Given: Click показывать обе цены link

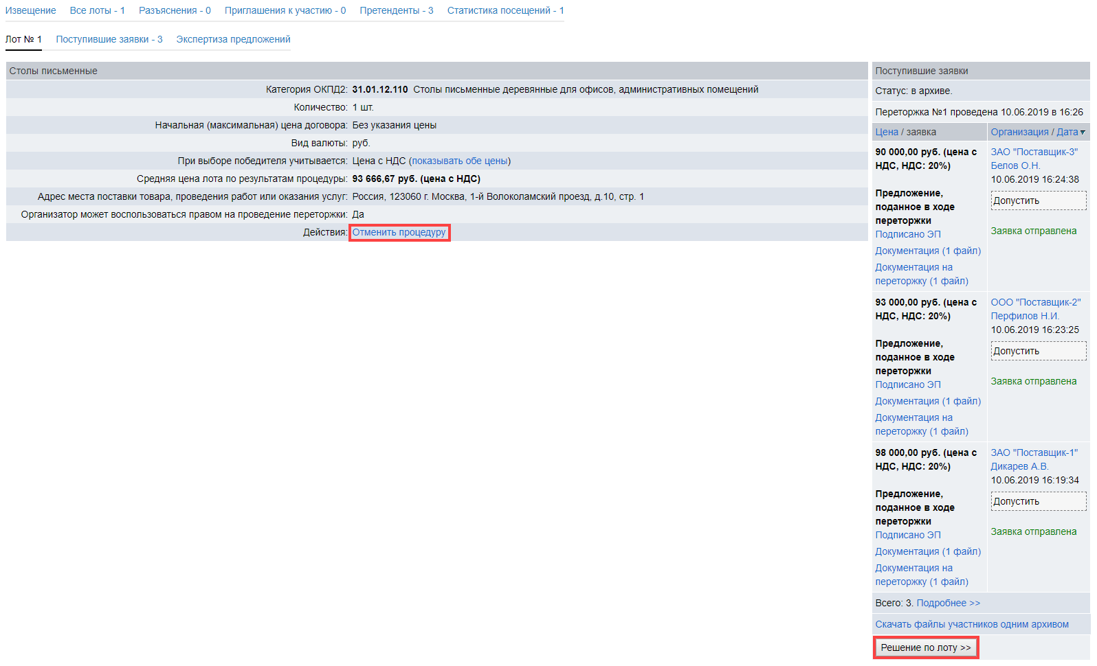Looking at the screenshot, I should click(459, 161).
